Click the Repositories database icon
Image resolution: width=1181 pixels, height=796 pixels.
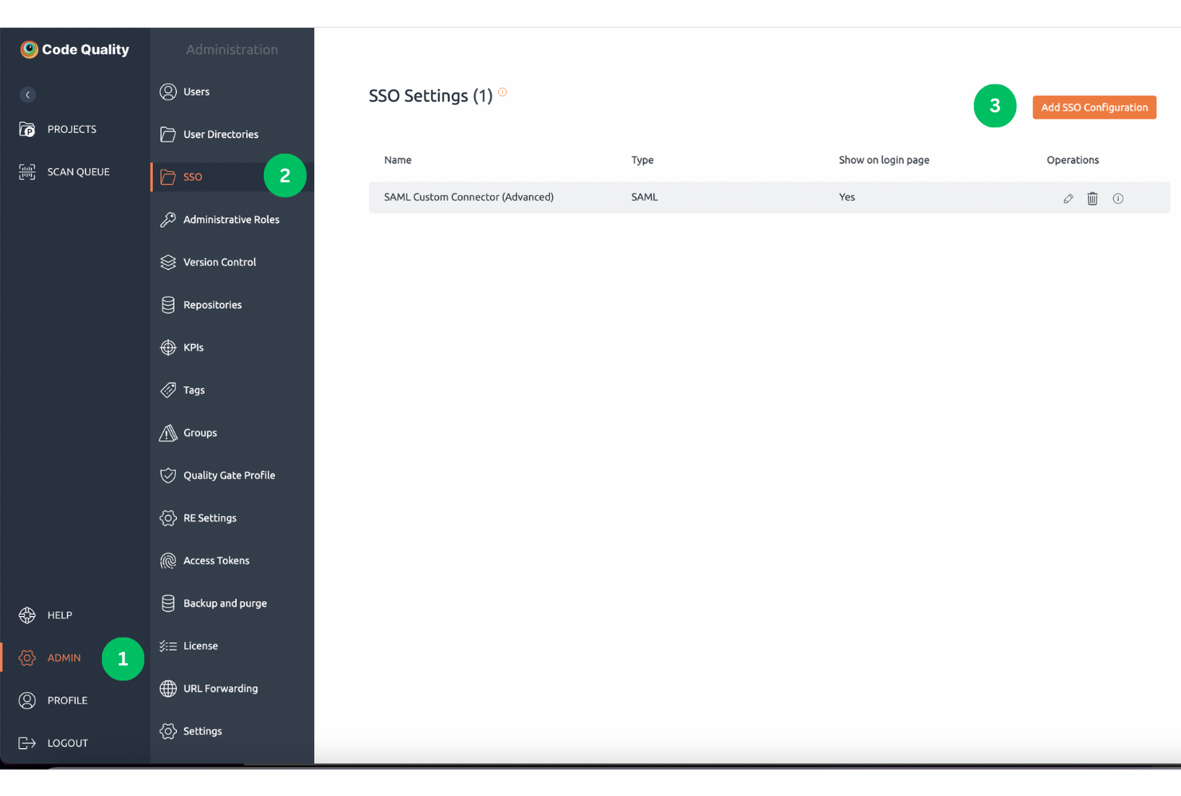[x=168, y=305]
